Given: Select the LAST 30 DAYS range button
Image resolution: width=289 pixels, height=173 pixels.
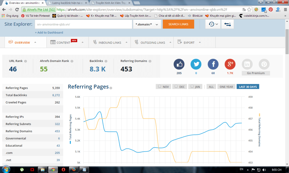Looking at the screenshot, I should (248, 87).
